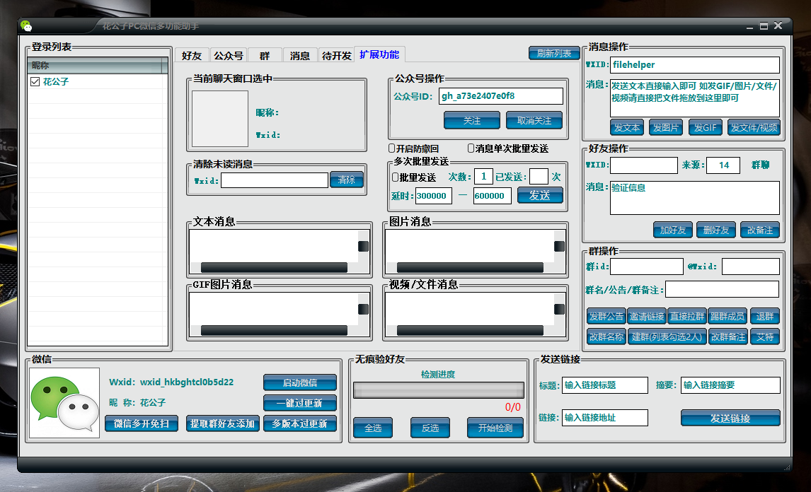Screen dimensions: 811x492
Task: Select the 扩展功能 tab
Action: click(x=379, y=54)
